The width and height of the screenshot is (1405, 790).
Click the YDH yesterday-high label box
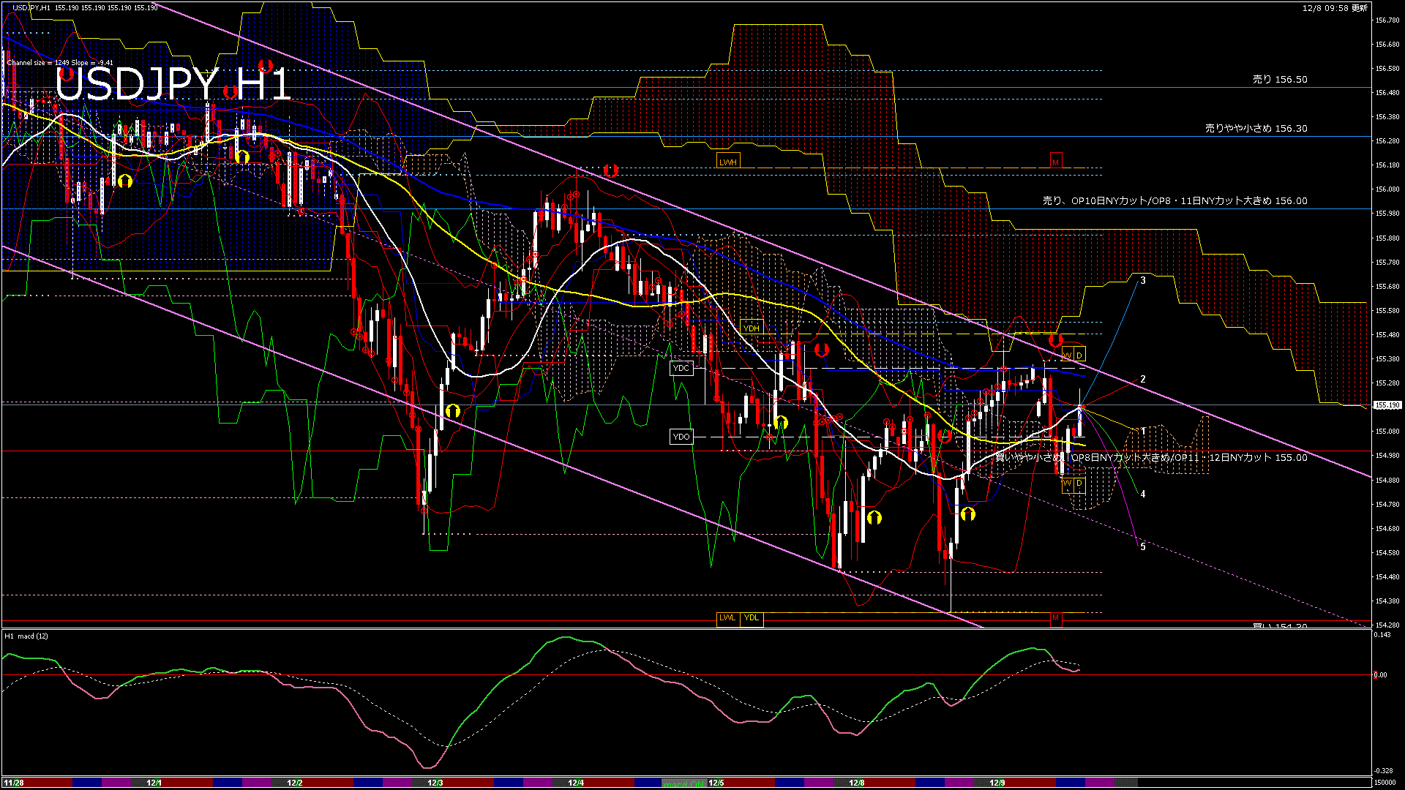pyautogui.click(x=752, y=328)
